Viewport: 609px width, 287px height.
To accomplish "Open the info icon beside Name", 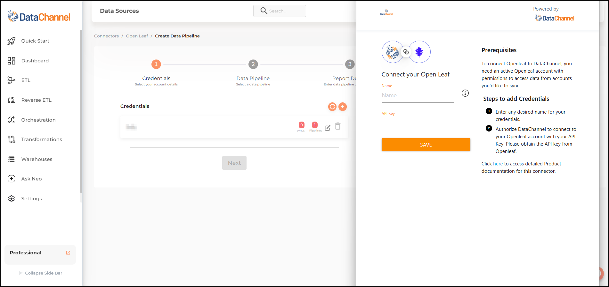I will point(465,93).
